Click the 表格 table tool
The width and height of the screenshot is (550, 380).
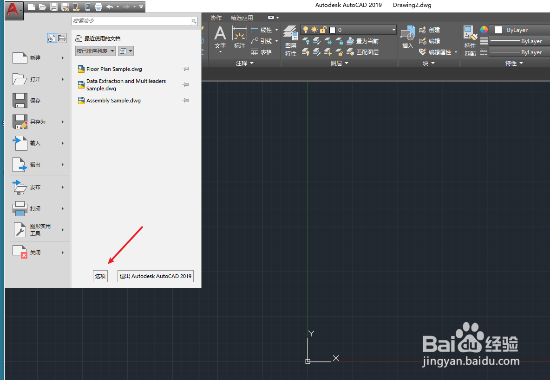point(262,52)
